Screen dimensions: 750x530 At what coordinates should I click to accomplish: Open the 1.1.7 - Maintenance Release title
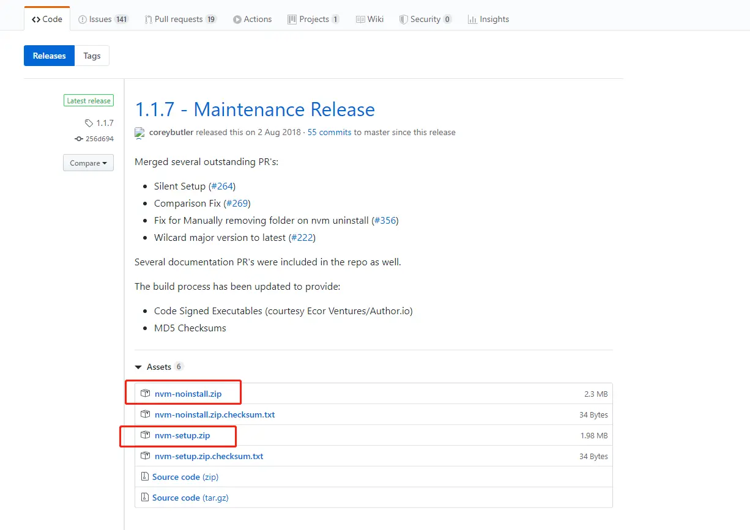pyautogui.click(x=254, y=109)
